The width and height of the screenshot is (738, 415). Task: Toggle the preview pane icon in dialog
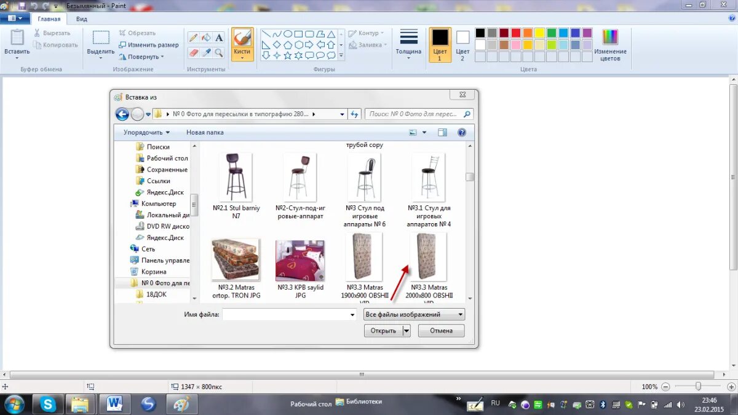point(442,132)
